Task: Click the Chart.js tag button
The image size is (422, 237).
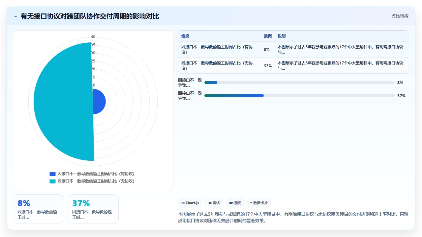Action: [190, 203]
